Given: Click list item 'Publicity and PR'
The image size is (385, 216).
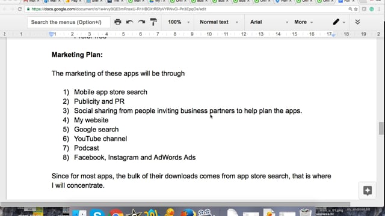Looking at the screenshot, I should (x=99, y=101).
